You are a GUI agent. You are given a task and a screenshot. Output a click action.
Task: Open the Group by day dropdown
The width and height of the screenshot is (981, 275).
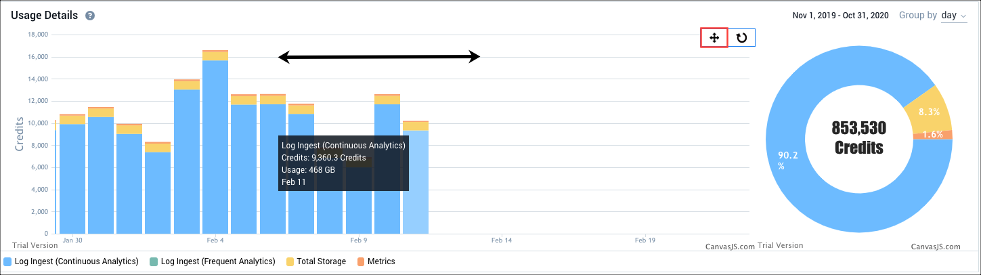(x=954, y=16)
